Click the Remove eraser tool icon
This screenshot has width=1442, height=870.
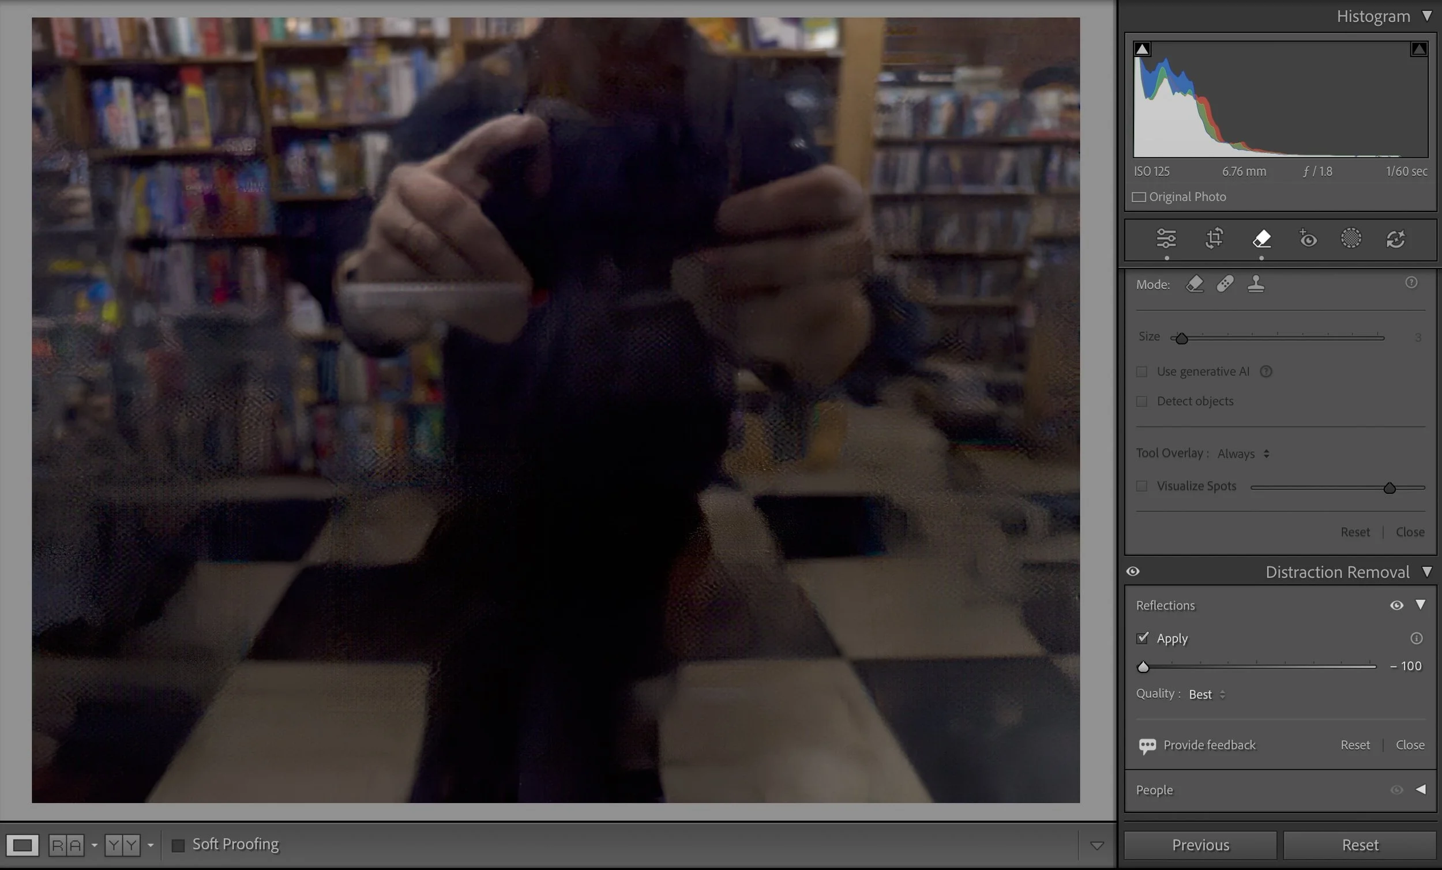pyautogui.click(x=1262, y=239)
